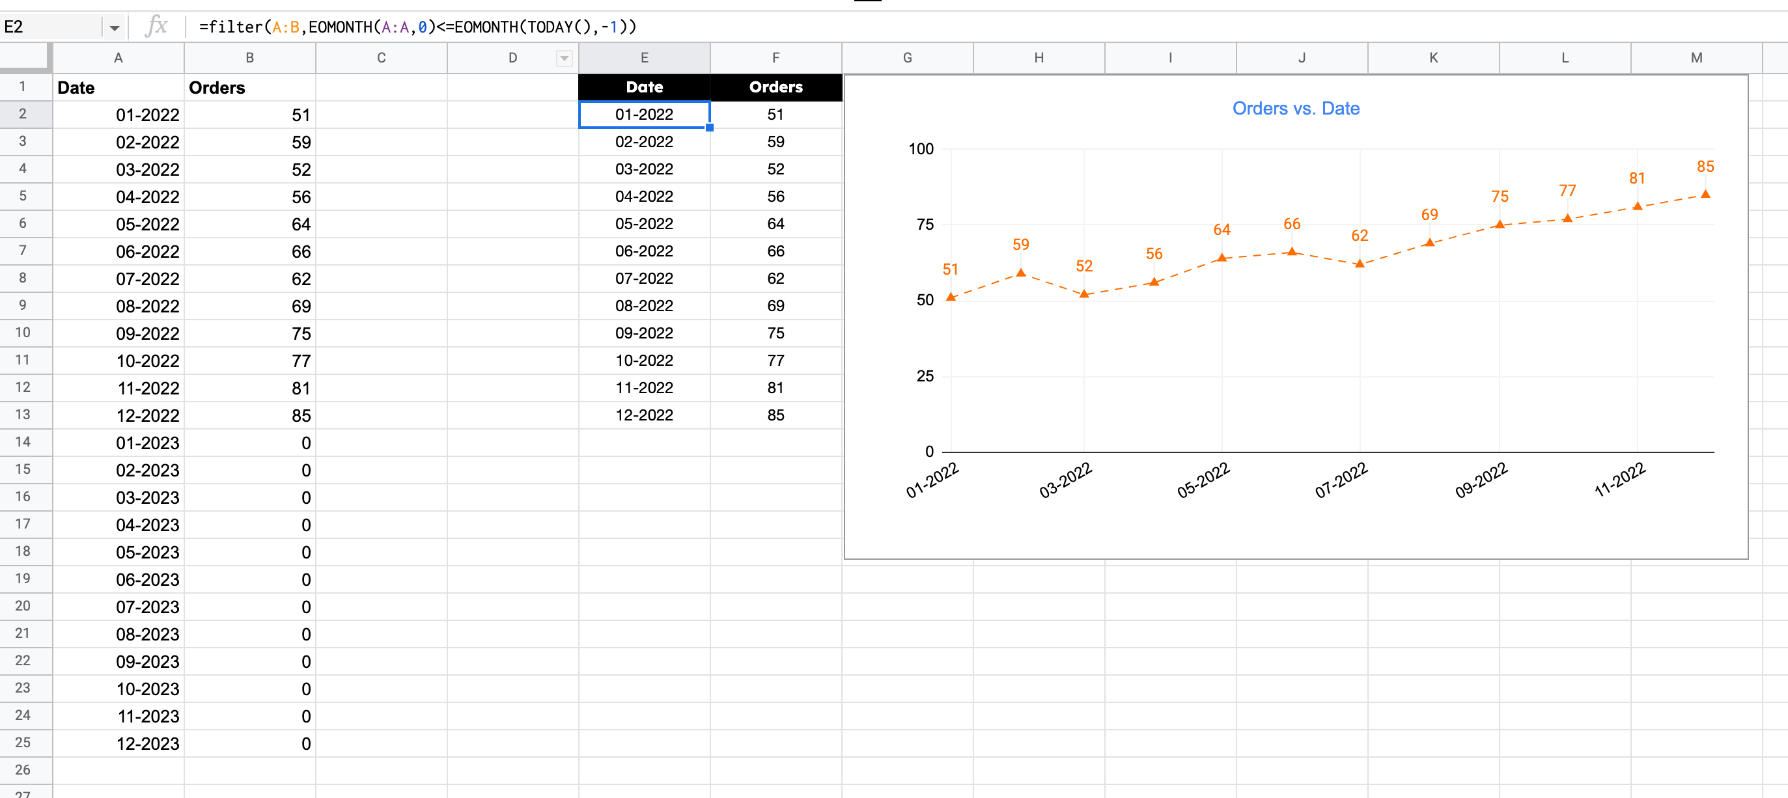Click the triangle marker below label 85
The image size is (1788, 798).
tap(1705, 195)
